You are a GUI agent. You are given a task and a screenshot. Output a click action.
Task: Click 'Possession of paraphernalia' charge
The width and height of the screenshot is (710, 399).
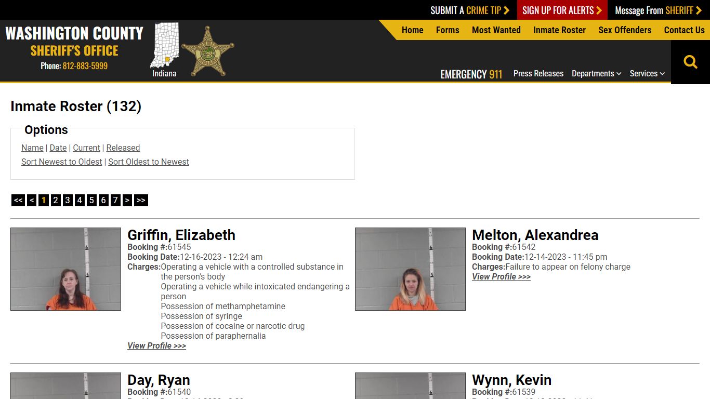pyautogui.click(x=213, y=336)
